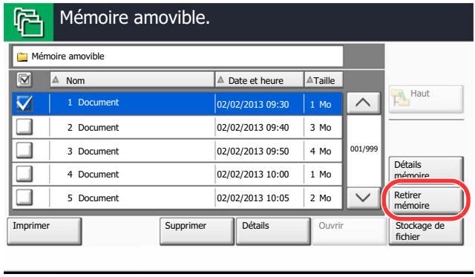
Task: Select the row named 2 Document
Action: 177,127
